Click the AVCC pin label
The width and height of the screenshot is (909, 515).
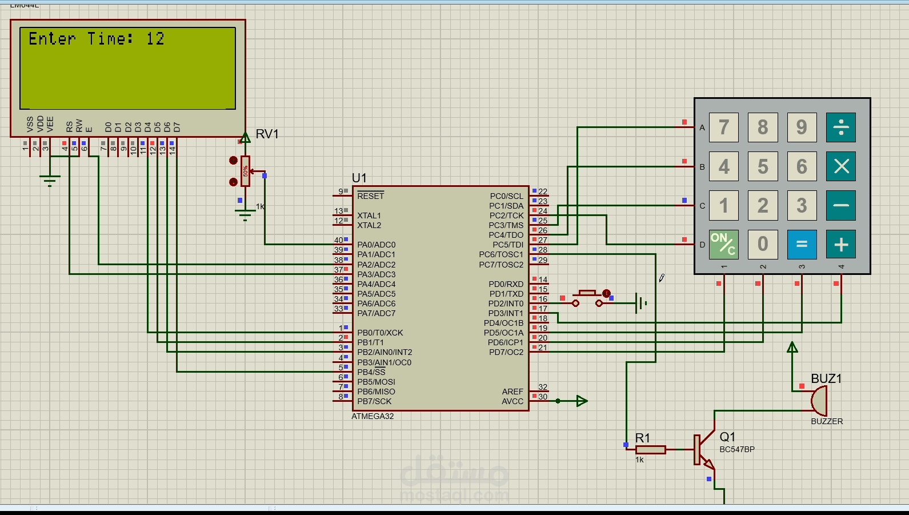click(x=512, y=401)
